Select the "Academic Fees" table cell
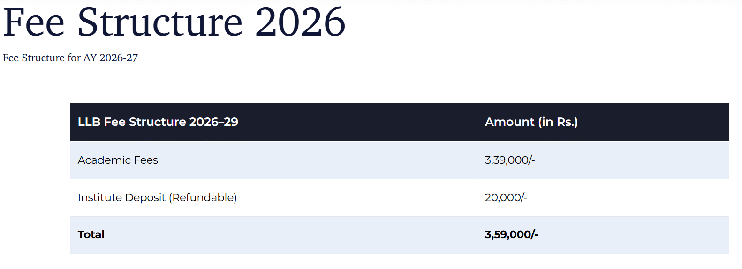Viewport: 742px width, 269px height. pyautogui.click(x=118, y=160)
